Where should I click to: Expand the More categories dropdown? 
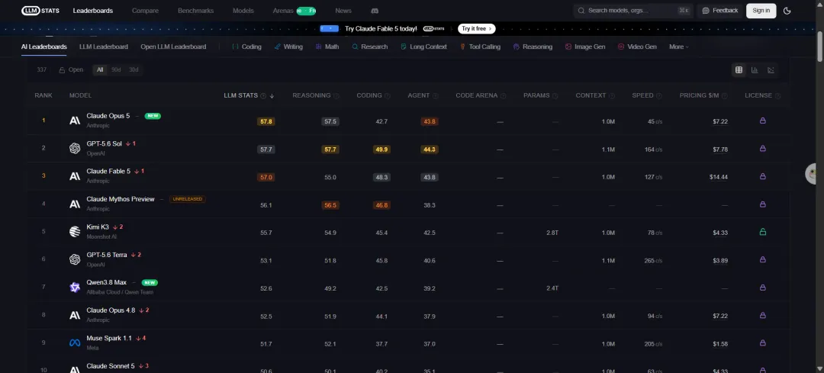coord(678,47)
